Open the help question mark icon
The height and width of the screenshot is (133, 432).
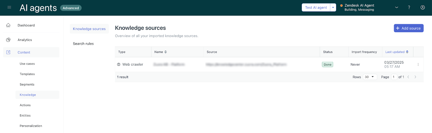[409, 7]
